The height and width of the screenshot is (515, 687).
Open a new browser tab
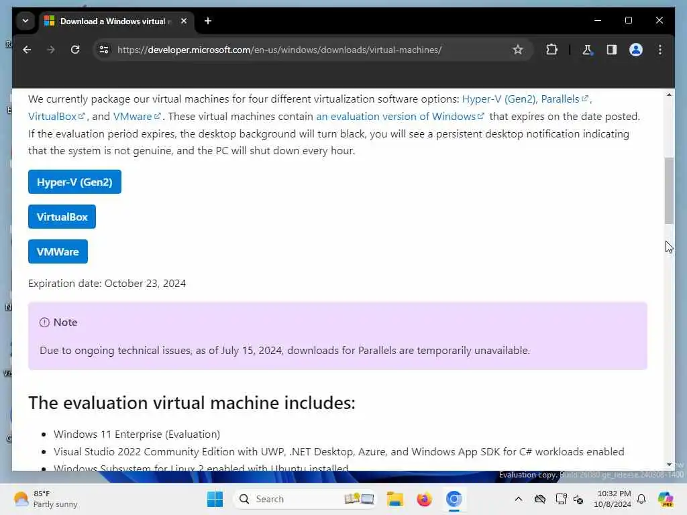tap(208, 21)
